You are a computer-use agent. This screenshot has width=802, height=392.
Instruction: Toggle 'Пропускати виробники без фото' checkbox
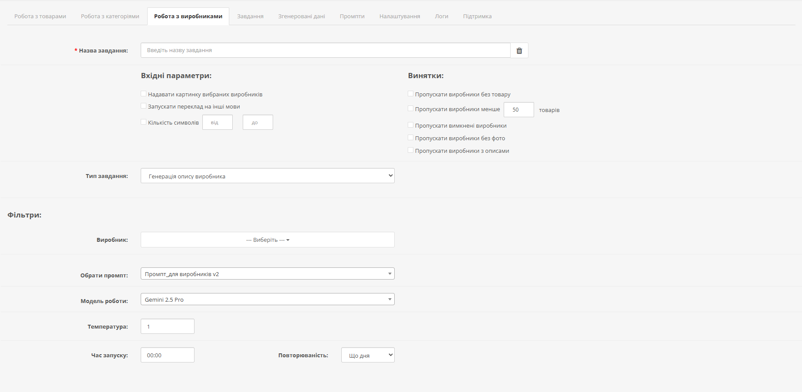pos(411,138)
